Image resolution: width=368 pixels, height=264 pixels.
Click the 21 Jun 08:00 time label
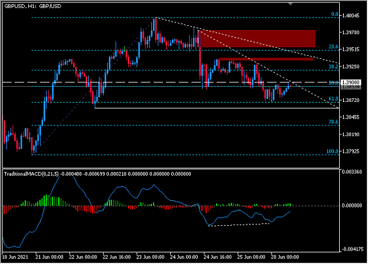pos(49,257)
